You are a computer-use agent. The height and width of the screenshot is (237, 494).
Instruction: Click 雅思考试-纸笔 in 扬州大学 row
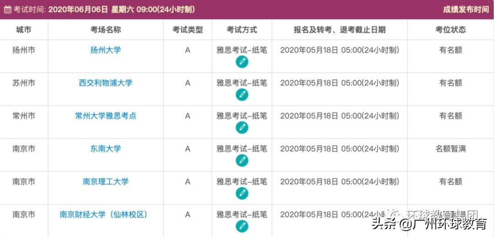click(x=242, y=50)
